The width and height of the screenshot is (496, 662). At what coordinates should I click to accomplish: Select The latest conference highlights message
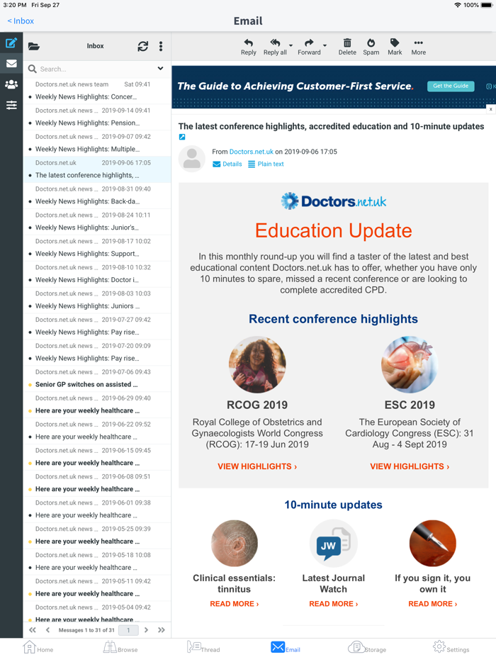(x=97, y=169)
